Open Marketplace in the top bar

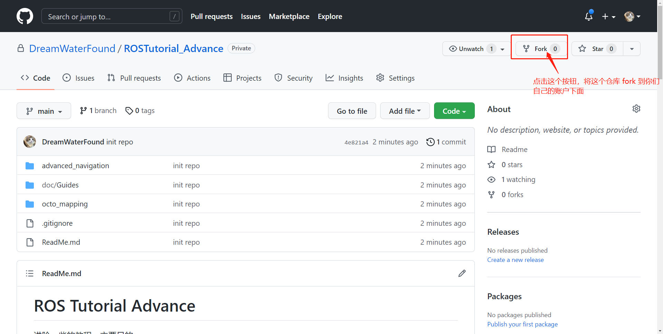pyautogui.click(x=289, y=16)
